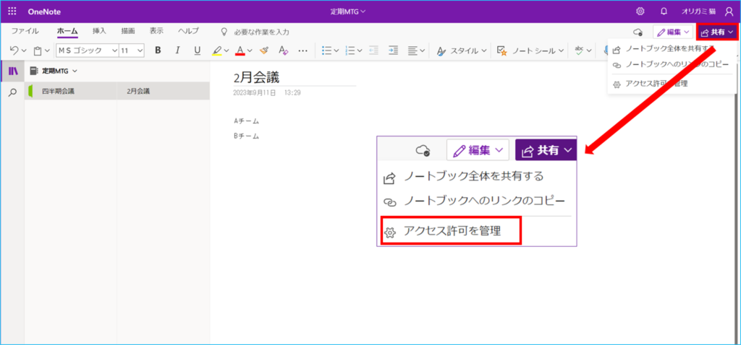
Task: Toggle italic text formatting
Action: pyautogui.click(x=177, y=51)
